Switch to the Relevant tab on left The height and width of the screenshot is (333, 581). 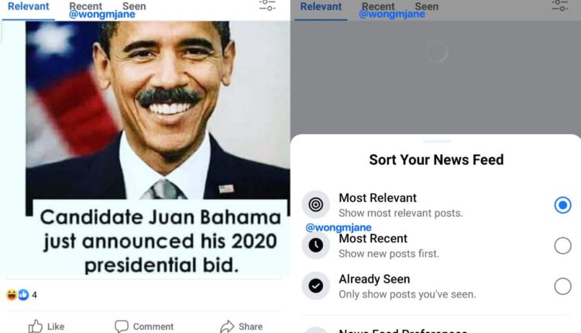28,6
